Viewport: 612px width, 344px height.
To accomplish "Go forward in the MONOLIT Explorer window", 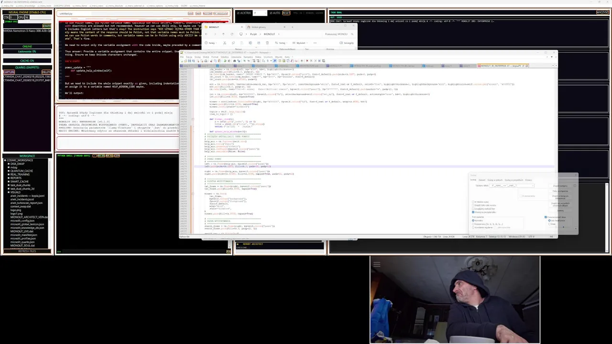I will pos(215,34).
